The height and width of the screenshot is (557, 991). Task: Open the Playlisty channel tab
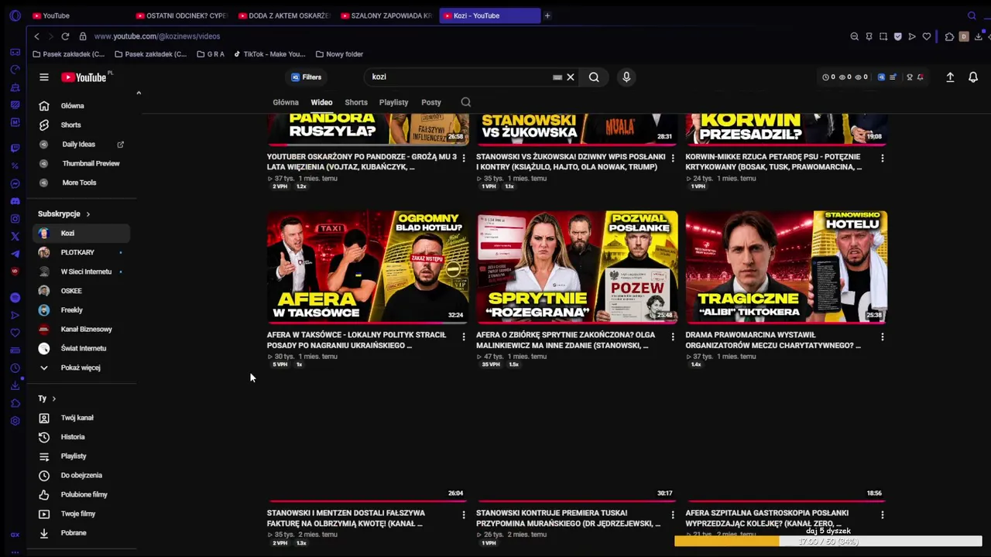click(393, 102)
